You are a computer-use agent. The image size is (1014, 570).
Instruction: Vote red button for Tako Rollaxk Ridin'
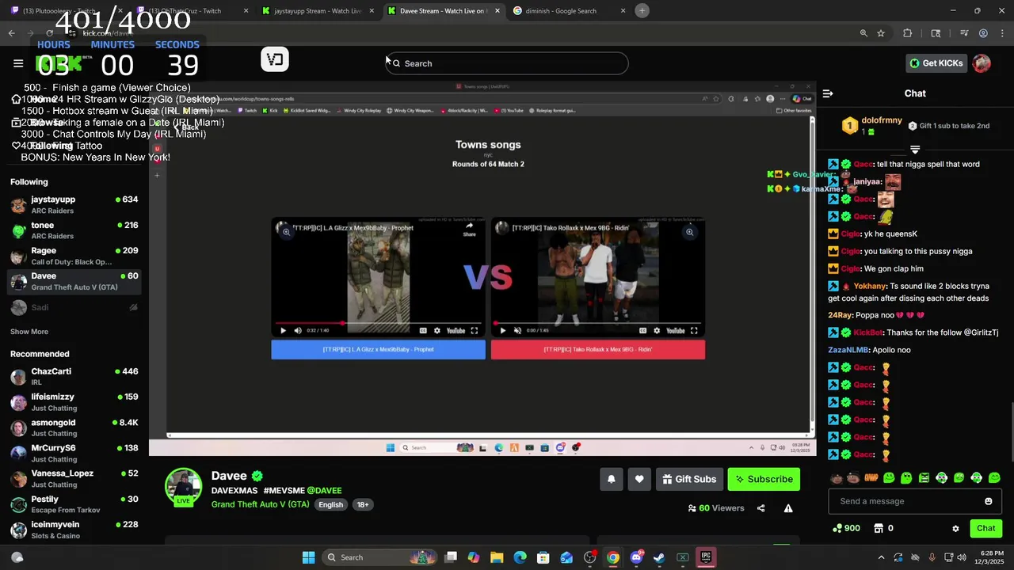pyautogui.click(x=597, y=349)
